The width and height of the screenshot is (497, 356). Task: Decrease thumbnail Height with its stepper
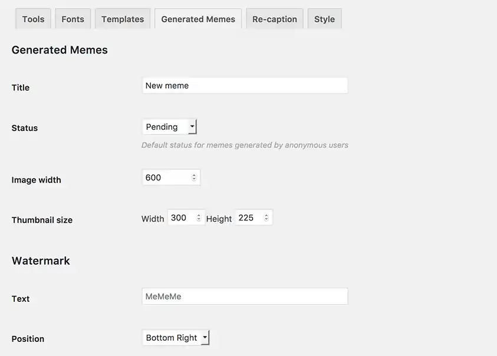click(x=266, y=219)
